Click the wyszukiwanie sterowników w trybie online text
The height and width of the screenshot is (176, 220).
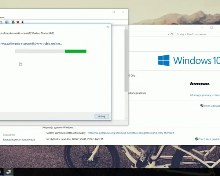[32, 44]
